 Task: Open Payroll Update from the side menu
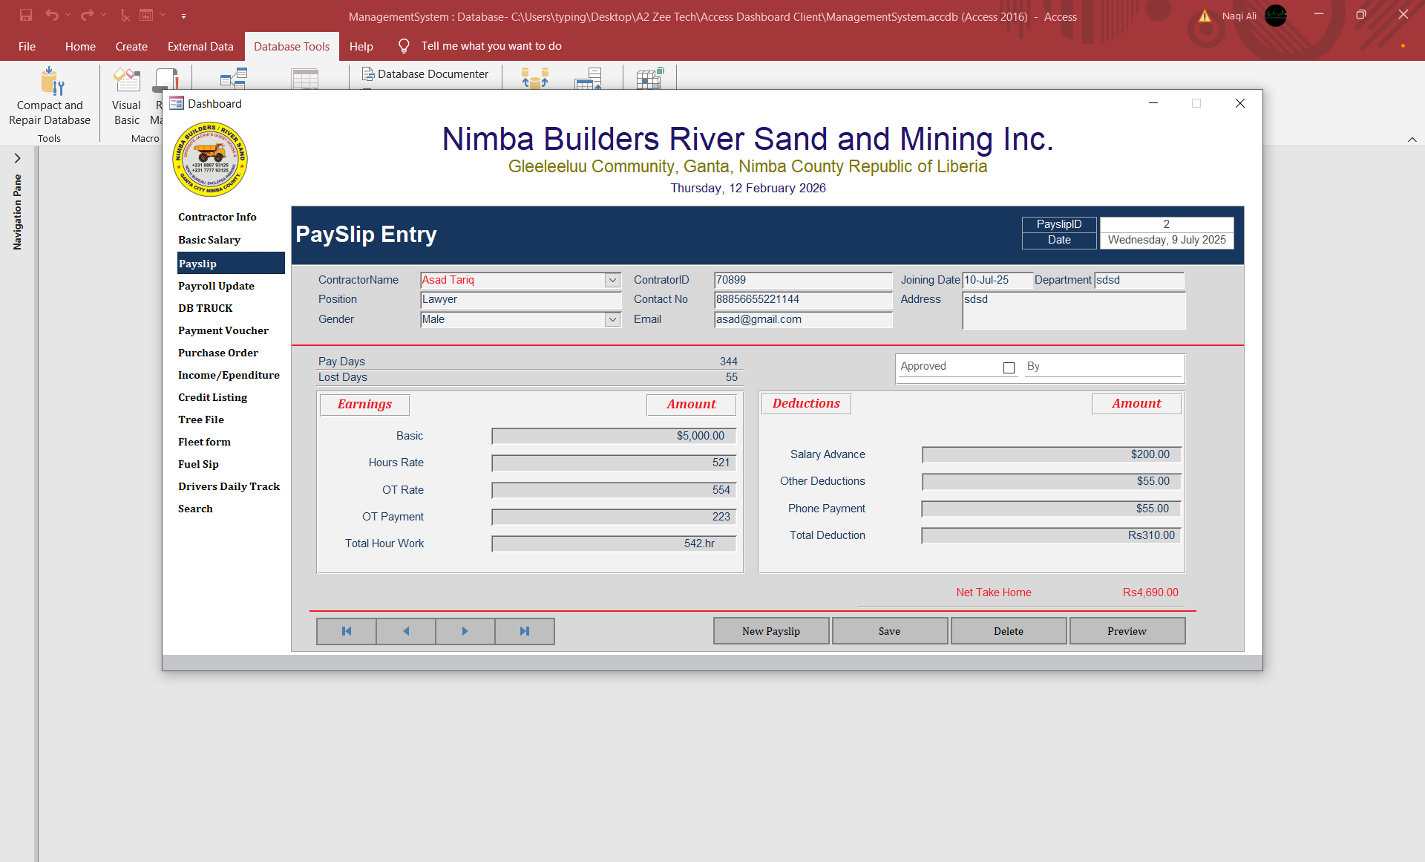pyautogui.click(x=216, y=286)
